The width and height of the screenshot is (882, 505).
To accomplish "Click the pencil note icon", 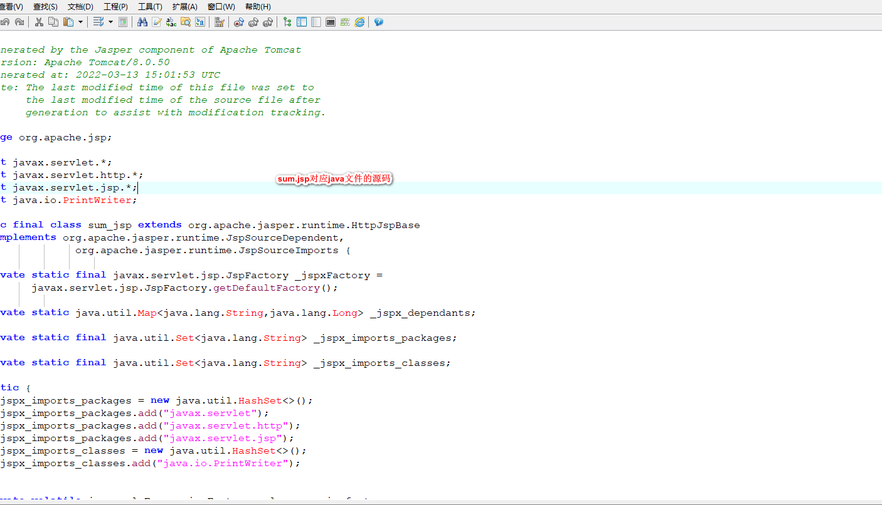I will 157,22.
